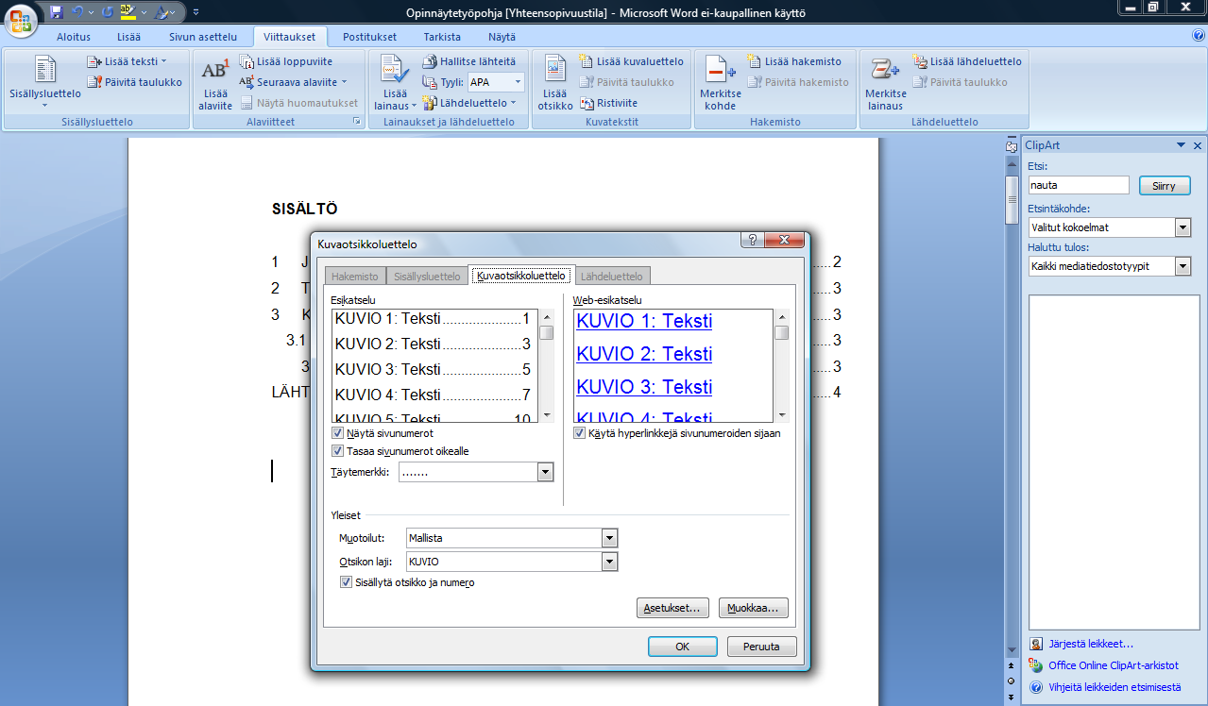The height and width of the screenshot is (706, 1208).
Task: Open Word help question mark icon
Action: coord(1198,36)
